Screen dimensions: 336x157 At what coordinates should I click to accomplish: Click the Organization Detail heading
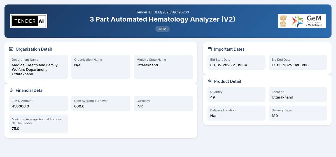(34, 49)
